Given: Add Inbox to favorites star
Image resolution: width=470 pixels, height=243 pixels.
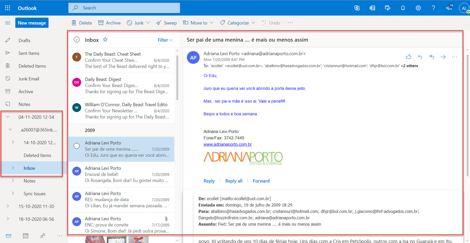Looking at the screenshot, I should click(x=105, y=40).
